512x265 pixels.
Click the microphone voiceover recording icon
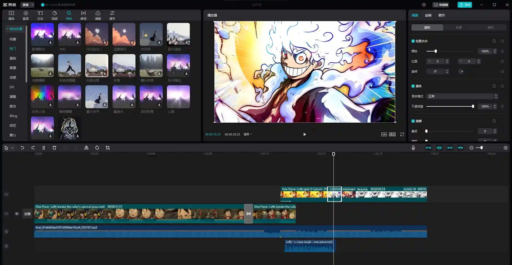413,147
